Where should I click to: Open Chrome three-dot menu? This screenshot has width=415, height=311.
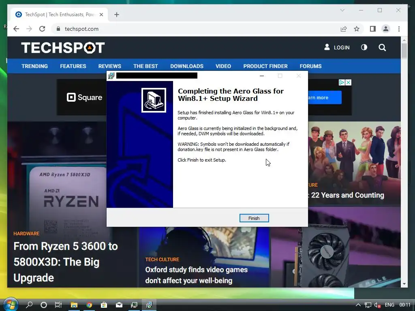coord(399,29)
